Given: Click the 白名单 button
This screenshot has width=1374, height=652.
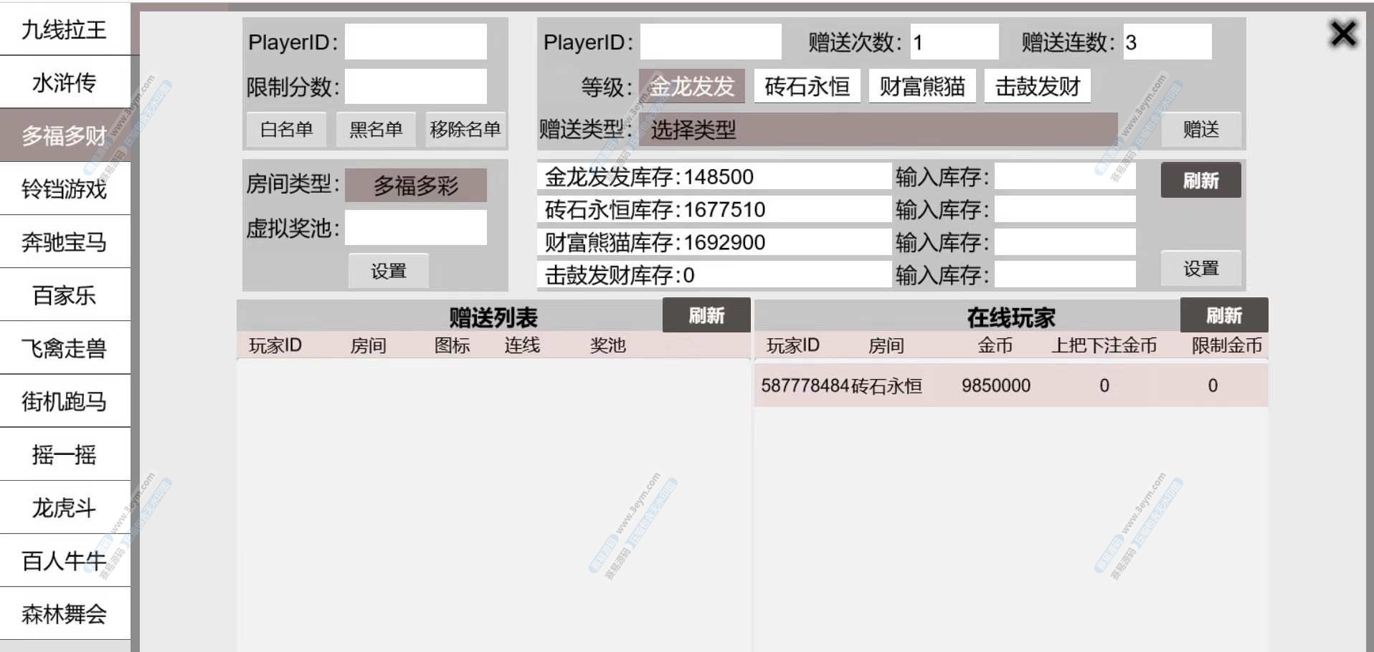Looking at the screenshot, I should click(x=286, y=130).
